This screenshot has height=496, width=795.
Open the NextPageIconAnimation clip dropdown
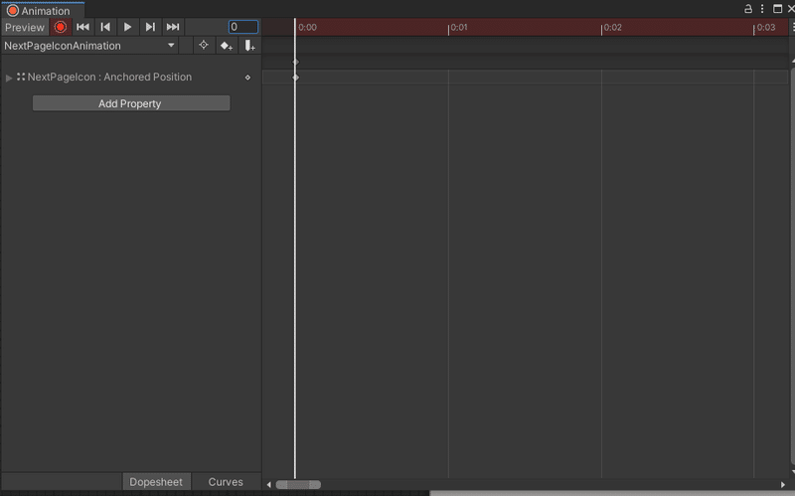click(89, 46)
